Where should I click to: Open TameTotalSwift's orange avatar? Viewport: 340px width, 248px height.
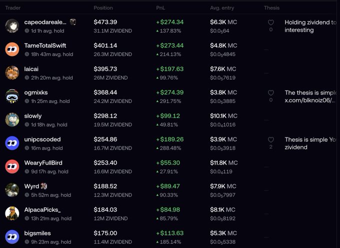pos(12,49)
